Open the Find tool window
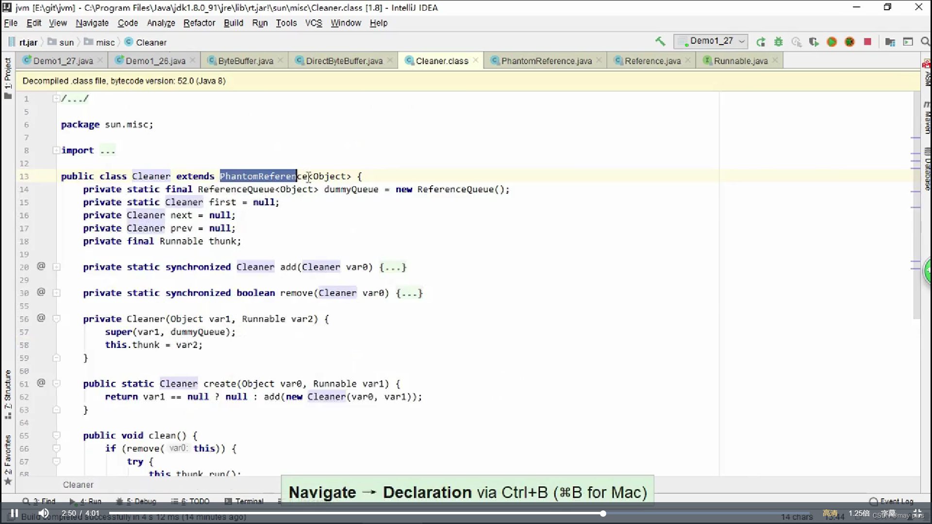Viewport: 932px width, 524px height. click(39, 501)
